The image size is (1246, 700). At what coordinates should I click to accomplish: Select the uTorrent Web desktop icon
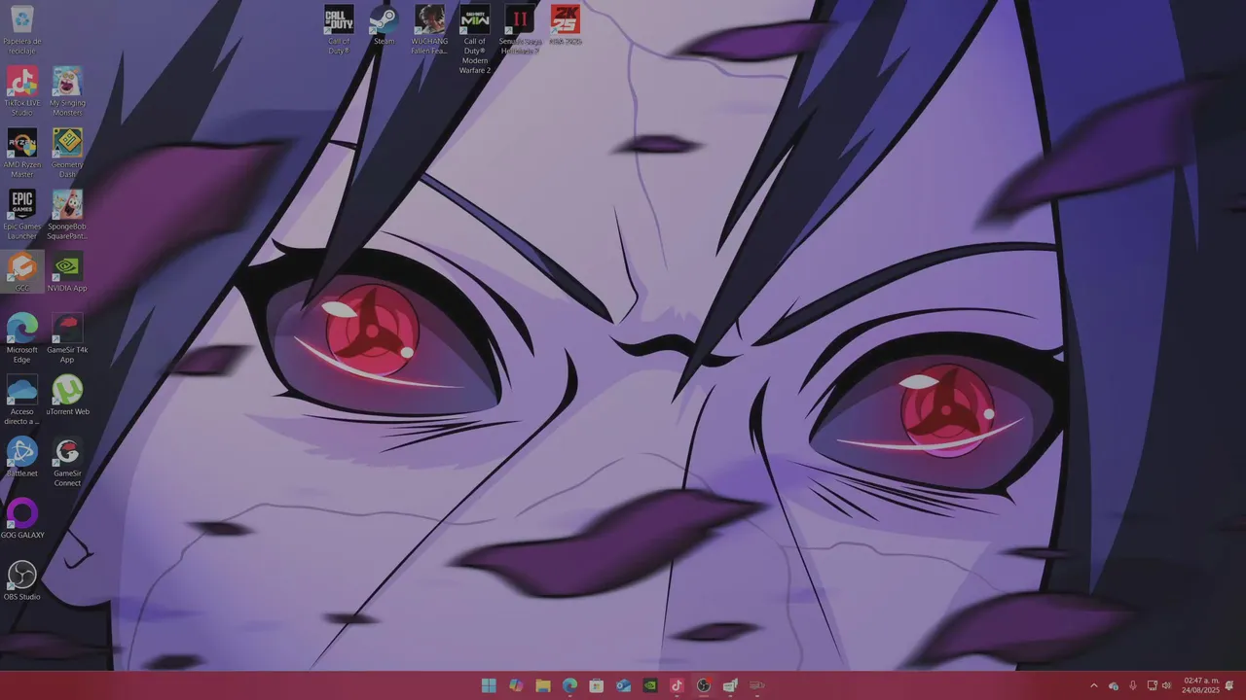point(67,395)
